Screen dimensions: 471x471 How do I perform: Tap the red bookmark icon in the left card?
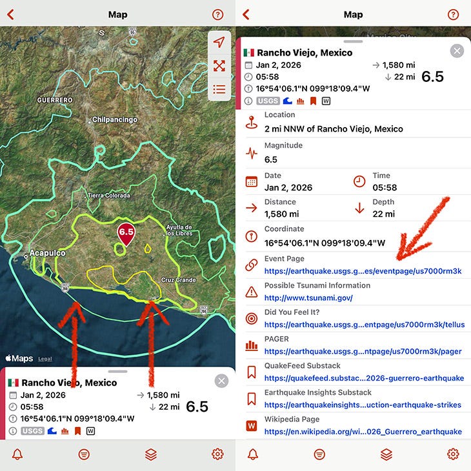tap(78, 431)
